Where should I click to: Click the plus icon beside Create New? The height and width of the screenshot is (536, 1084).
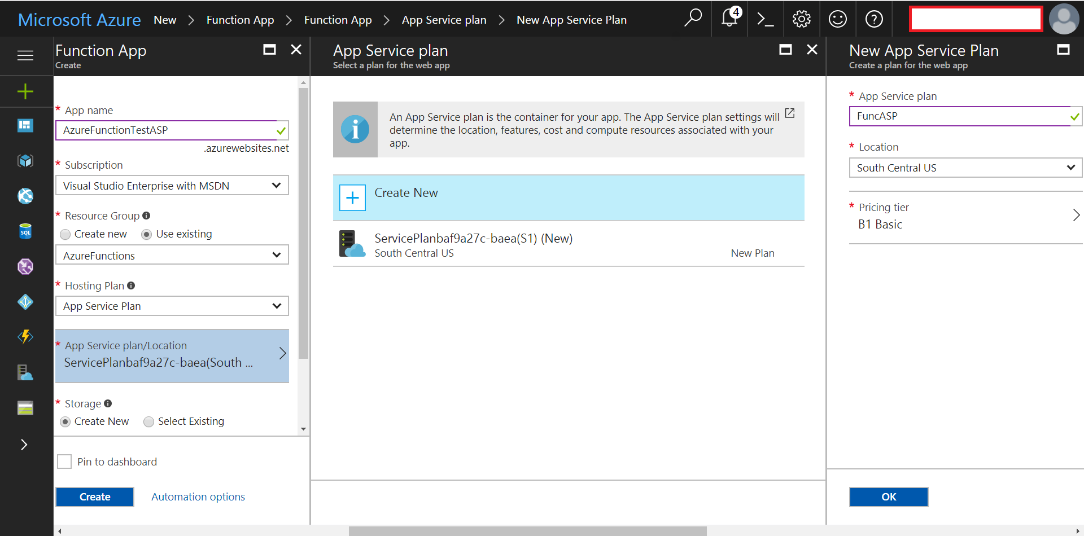(x=352, y=197)
